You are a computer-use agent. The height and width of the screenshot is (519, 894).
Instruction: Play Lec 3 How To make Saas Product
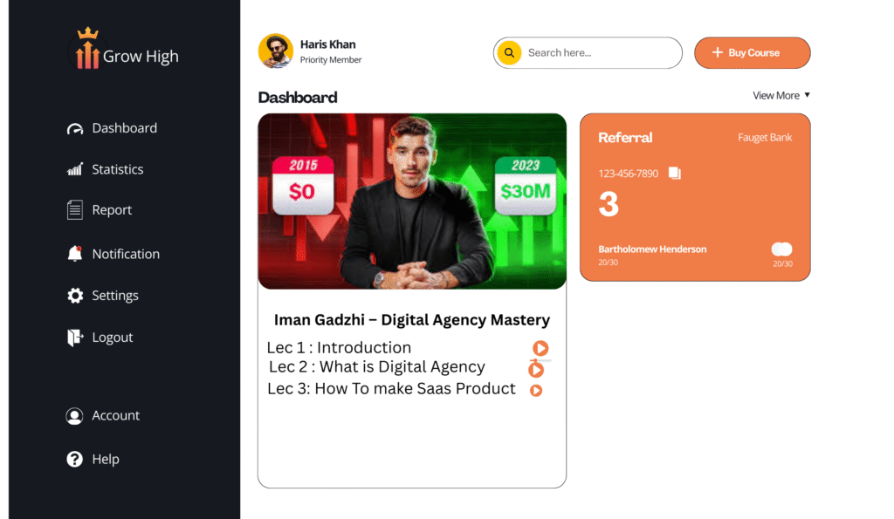tap(536, 390)
